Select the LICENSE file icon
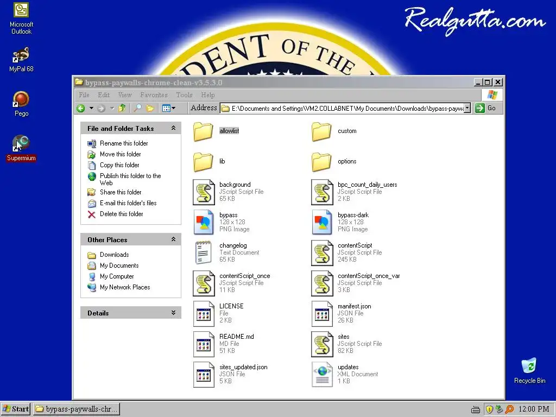This screenshot has height=417, width=556. [204, 314]
